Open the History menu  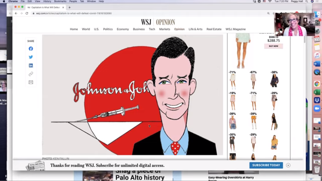[47, 1]
